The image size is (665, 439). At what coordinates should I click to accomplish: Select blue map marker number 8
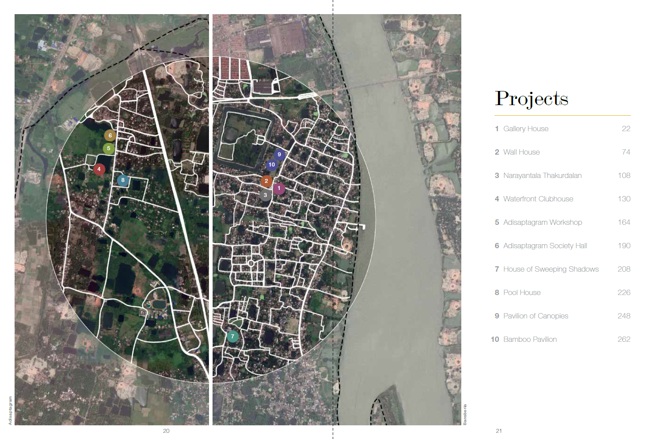(123, 180)
